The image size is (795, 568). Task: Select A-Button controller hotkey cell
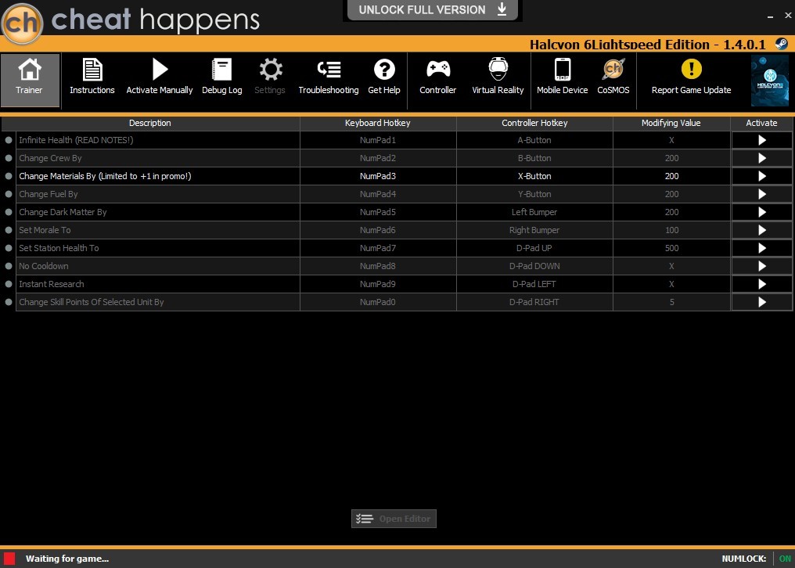pyautogui.click(x=534, y=141)
